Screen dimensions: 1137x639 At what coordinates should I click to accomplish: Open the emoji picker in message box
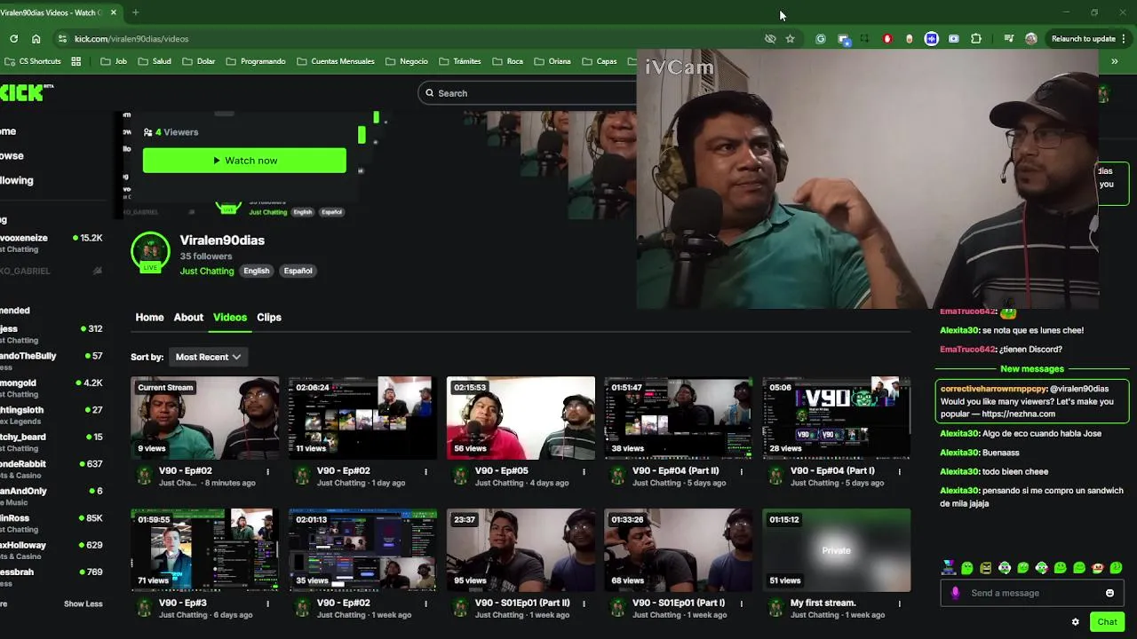[x=1109, y=593]
